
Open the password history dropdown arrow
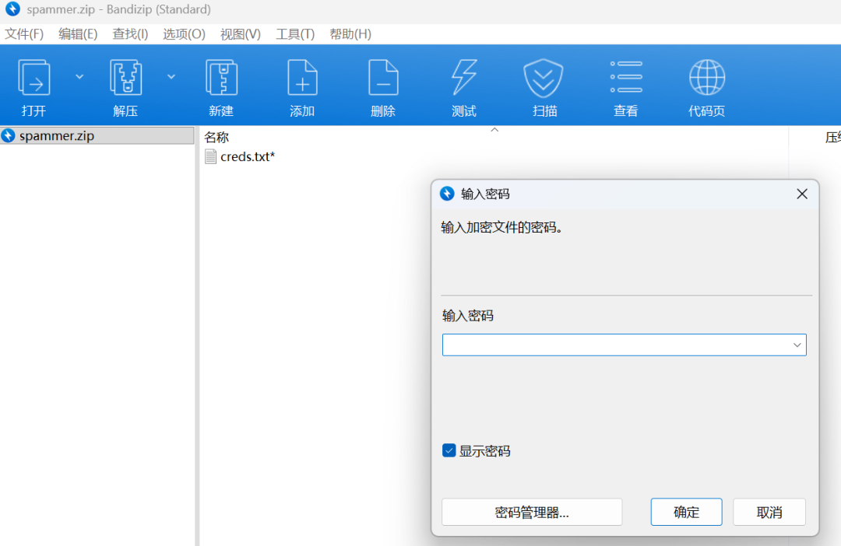point(797,345)
